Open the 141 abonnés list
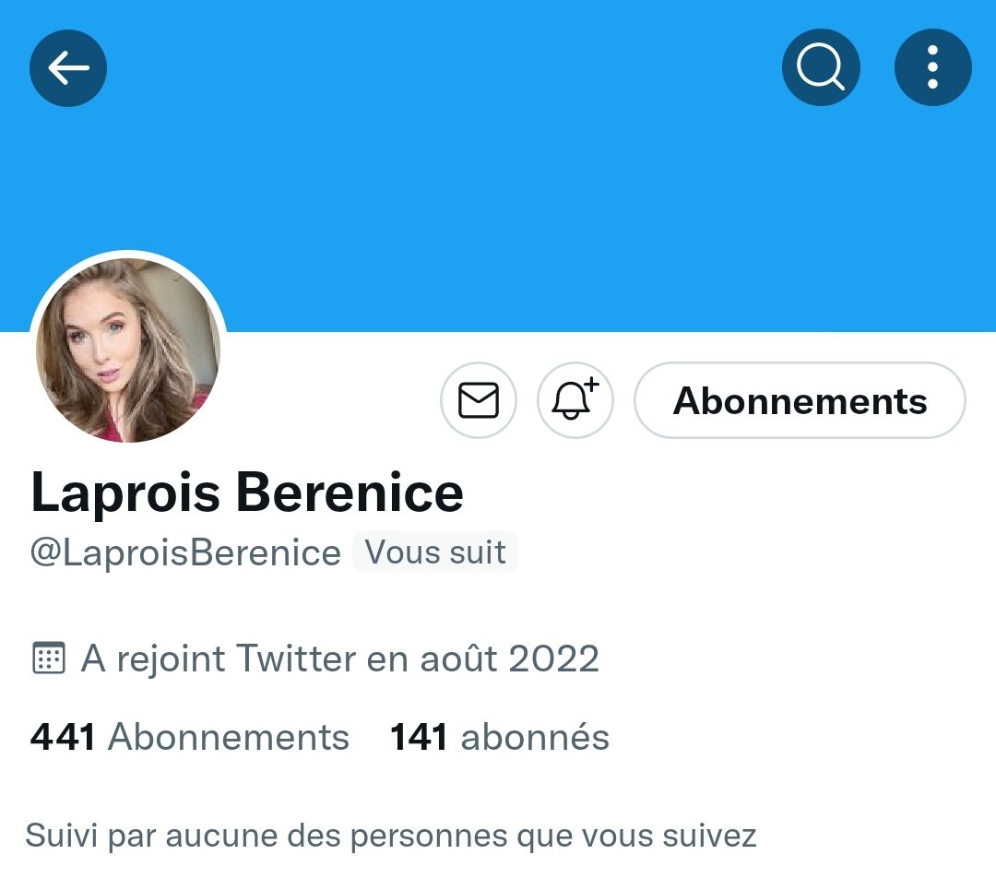 499,737
